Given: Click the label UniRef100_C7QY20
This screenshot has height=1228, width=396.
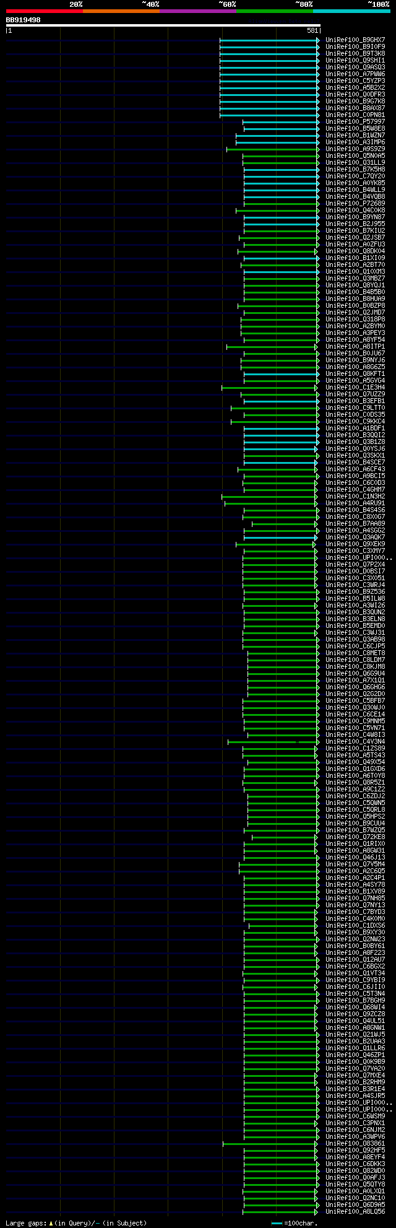Looking at the screenshot, I should 355,176.
